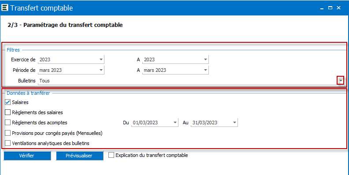Click the Prévisualiser button
The height and width of the screenshot is (175, 349).
click(79, 156)
